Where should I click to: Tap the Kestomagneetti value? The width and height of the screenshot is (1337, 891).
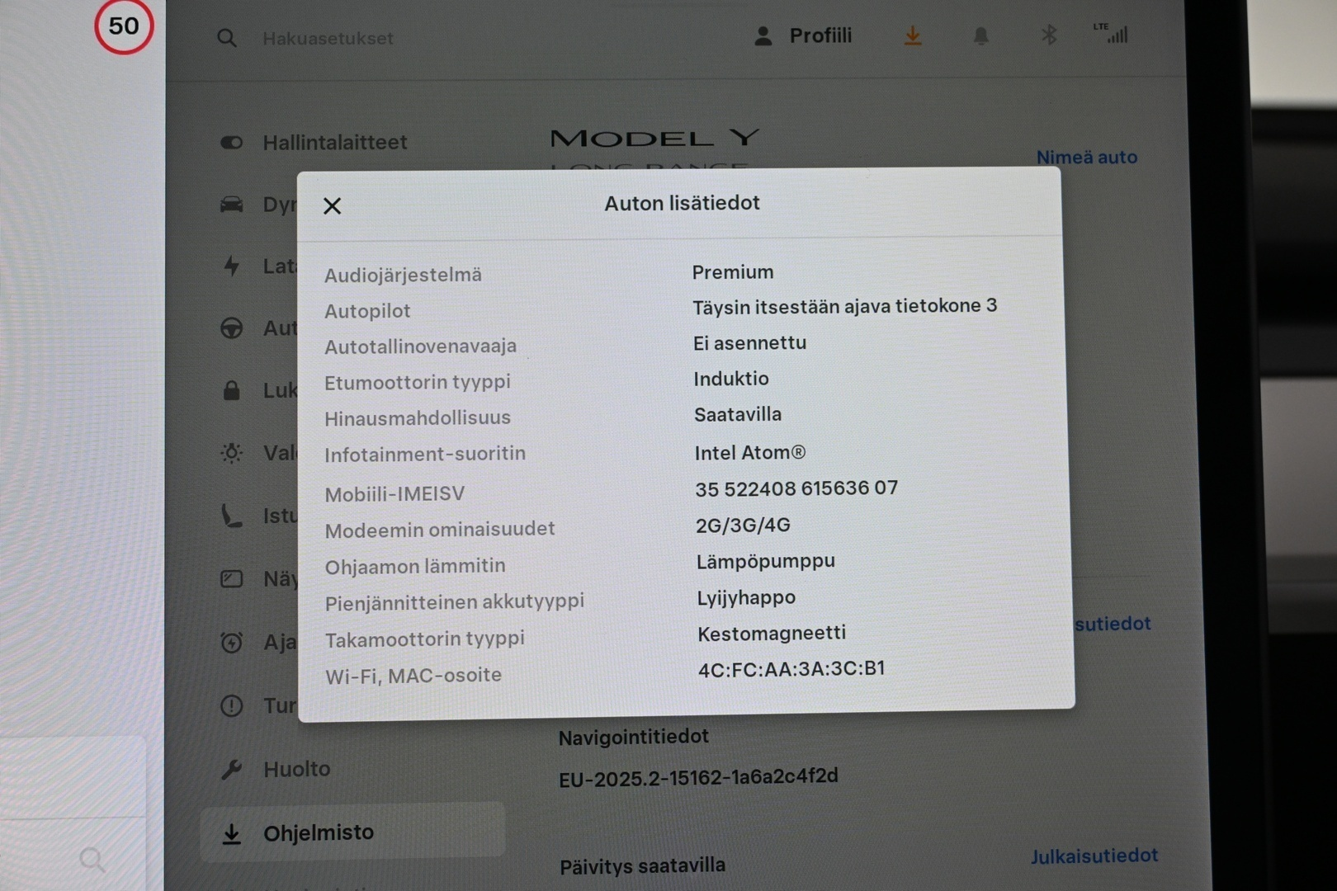(772, 633)
